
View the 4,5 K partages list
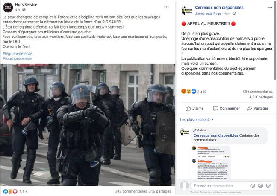pos(261,97)
